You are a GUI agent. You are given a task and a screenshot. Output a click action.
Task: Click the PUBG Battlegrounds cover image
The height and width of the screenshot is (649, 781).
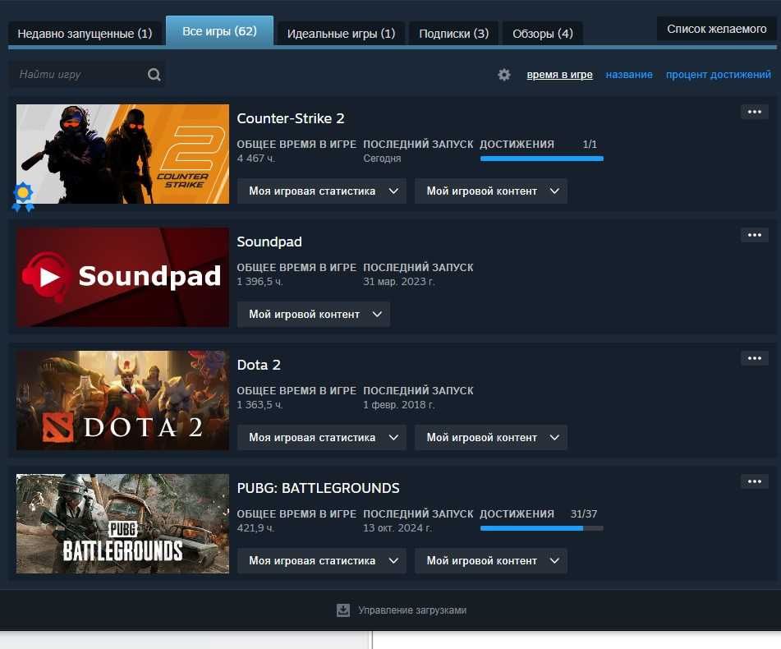[x=122, y=523]
